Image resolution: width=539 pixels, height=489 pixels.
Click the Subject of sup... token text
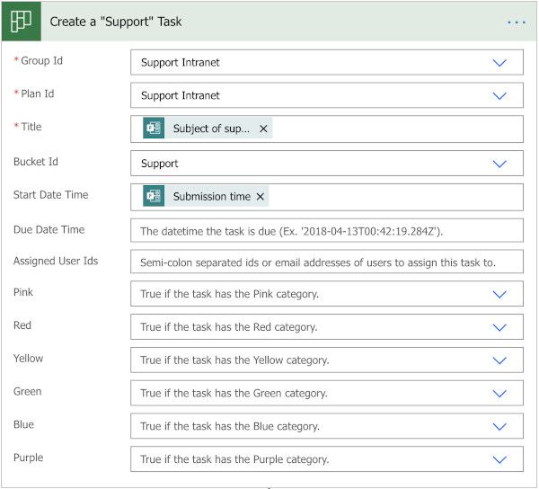pyautogui.click(x=211, y=129)
